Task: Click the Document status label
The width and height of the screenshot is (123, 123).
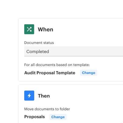Action: click(x=39, y=43)
